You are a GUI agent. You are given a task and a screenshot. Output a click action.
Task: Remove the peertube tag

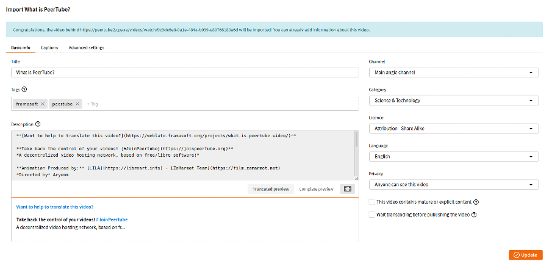77,104
